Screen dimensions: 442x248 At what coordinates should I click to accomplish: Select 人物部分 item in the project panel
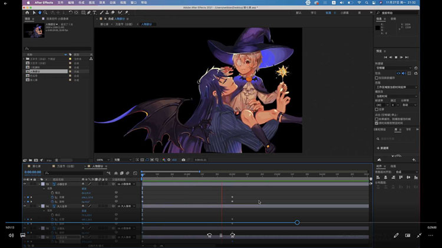click(x=35, y=71)
